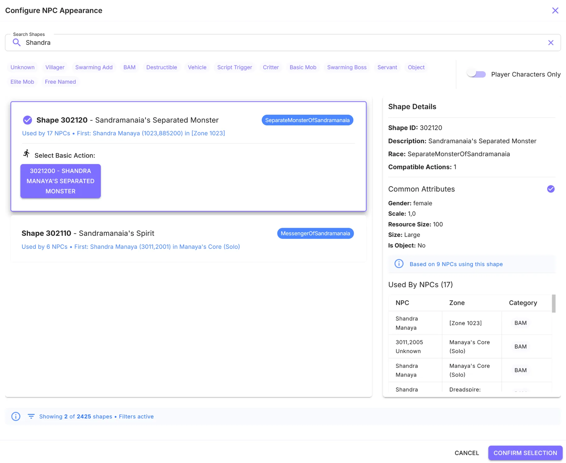This screenshot has width=566, height=463.
Task: Click 'Used by 17 NPCs' text
Action: [x=46, y=133]
